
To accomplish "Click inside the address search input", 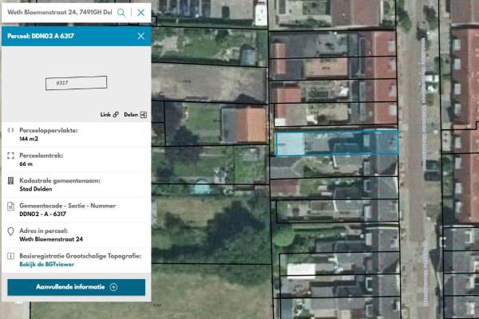I will tap(56, 13).
